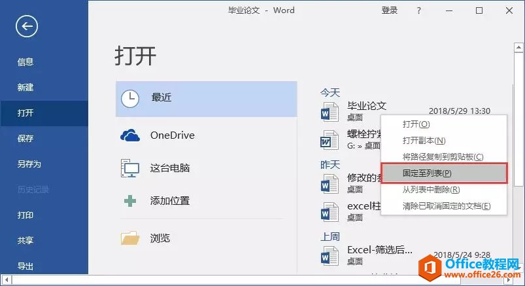Close the Word window
The width and height of the screenshot is (525, 286).
(509, 10)
